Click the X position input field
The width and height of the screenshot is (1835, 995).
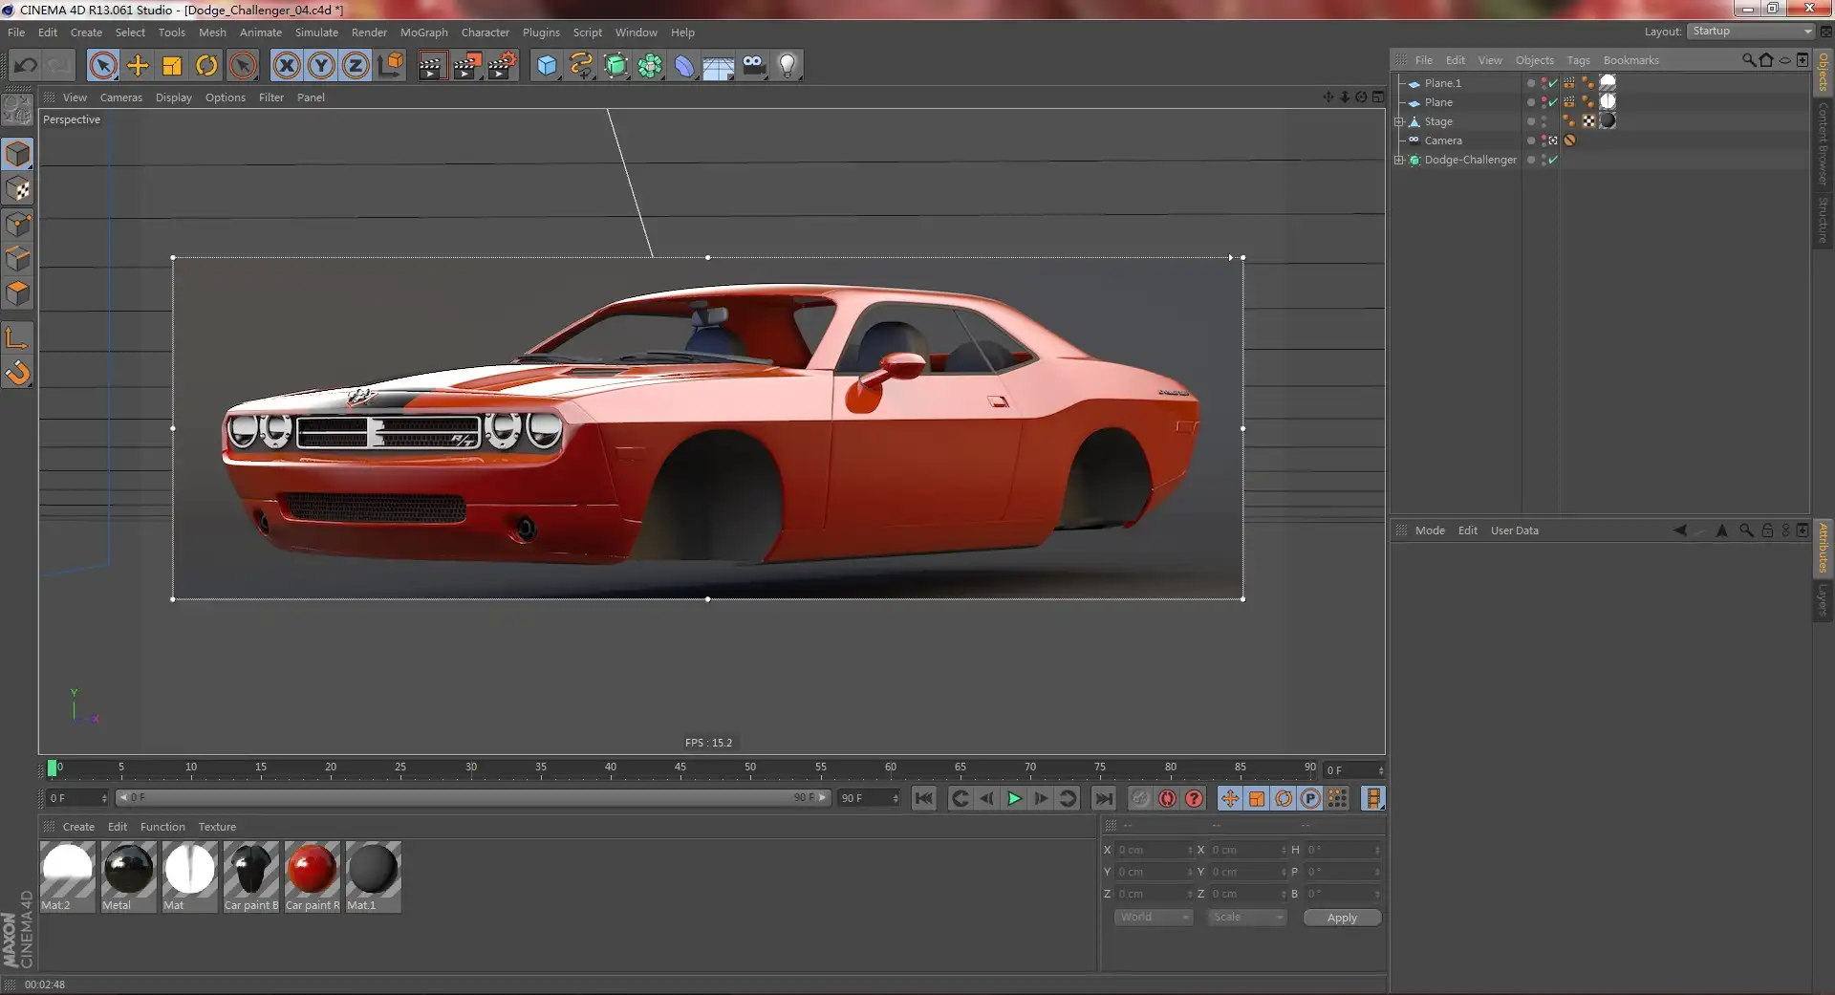tap(1155, 850)
